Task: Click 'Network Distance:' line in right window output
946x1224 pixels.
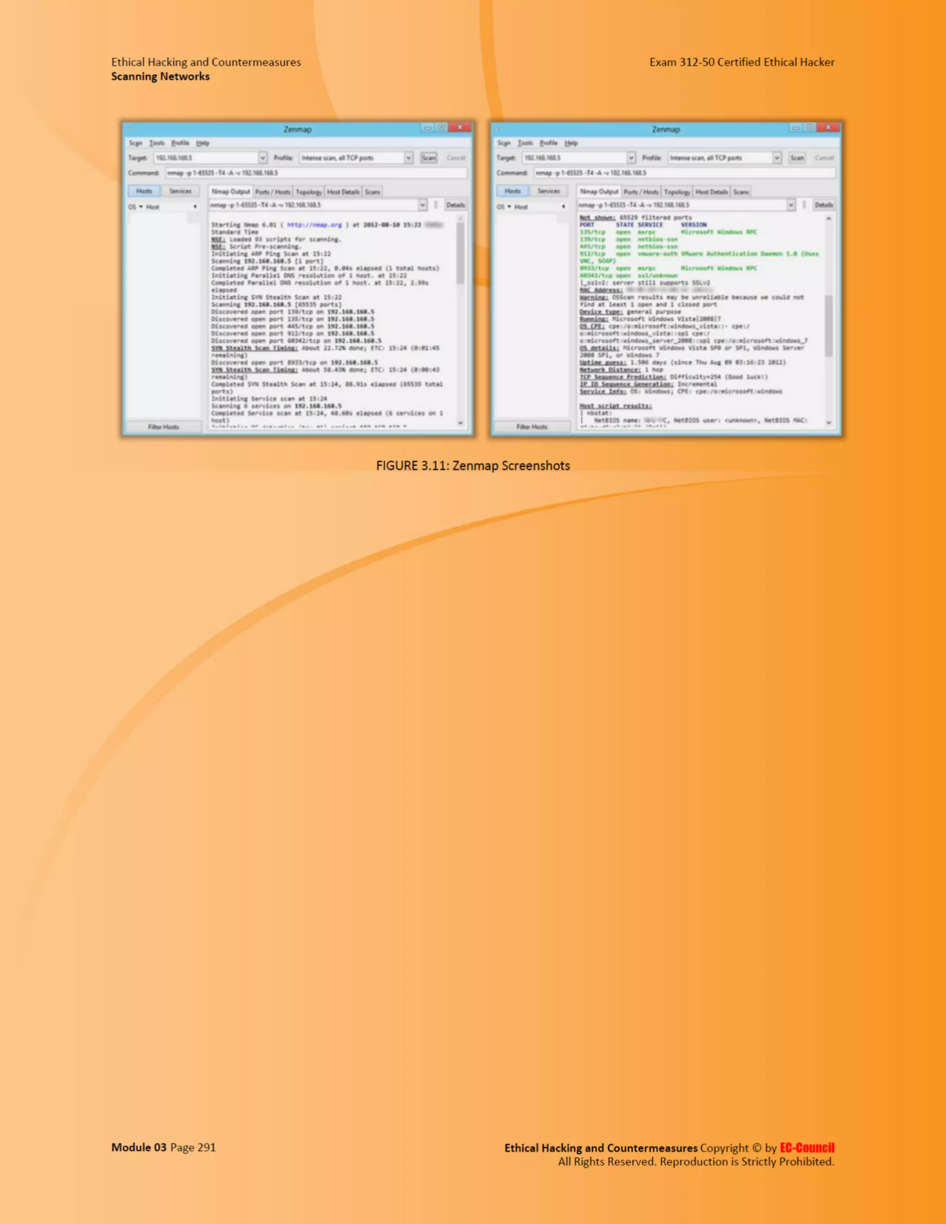Action: (x=622, y=370)
